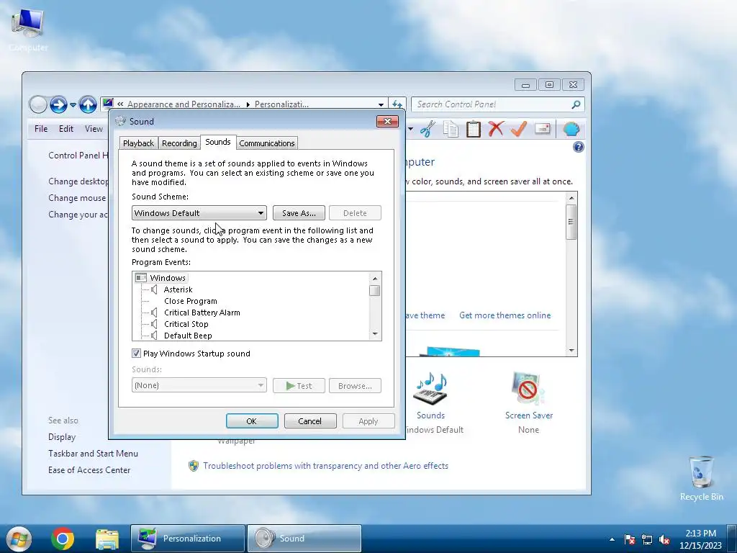Switch to the Playback tab
The width and height of the screenshot is (737, 553).
click(x=138, y=143)
